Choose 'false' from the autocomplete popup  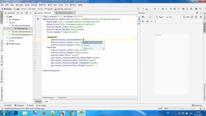[92, 45]
